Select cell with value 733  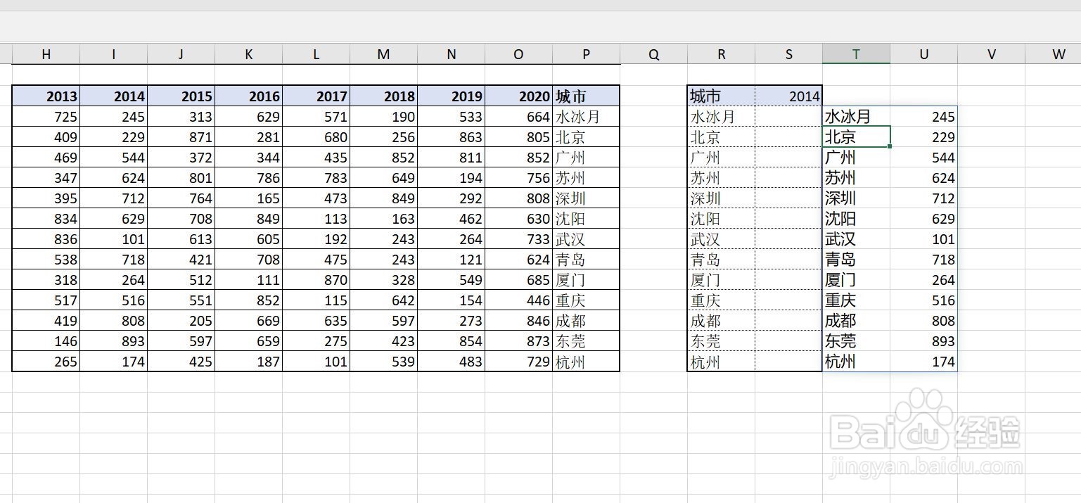518,239
